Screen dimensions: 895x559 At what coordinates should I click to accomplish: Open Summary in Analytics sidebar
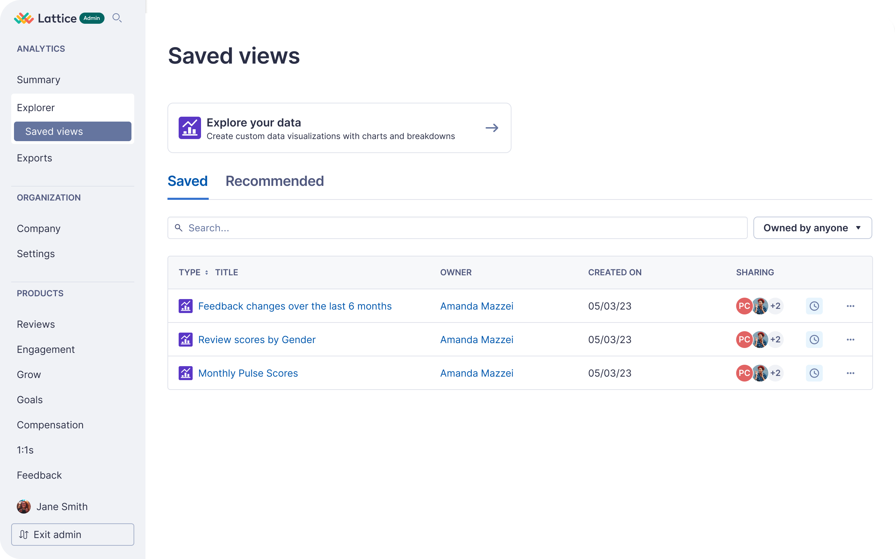click(38, 80)
